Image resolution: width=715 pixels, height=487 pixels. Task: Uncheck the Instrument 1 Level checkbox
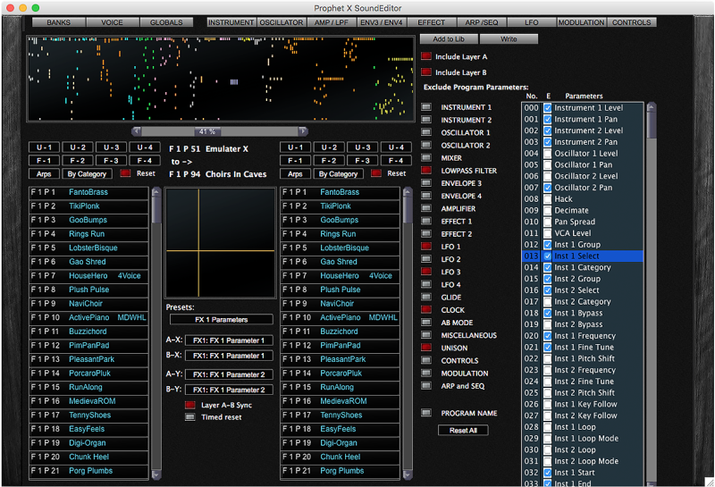[x=548, y=108]
